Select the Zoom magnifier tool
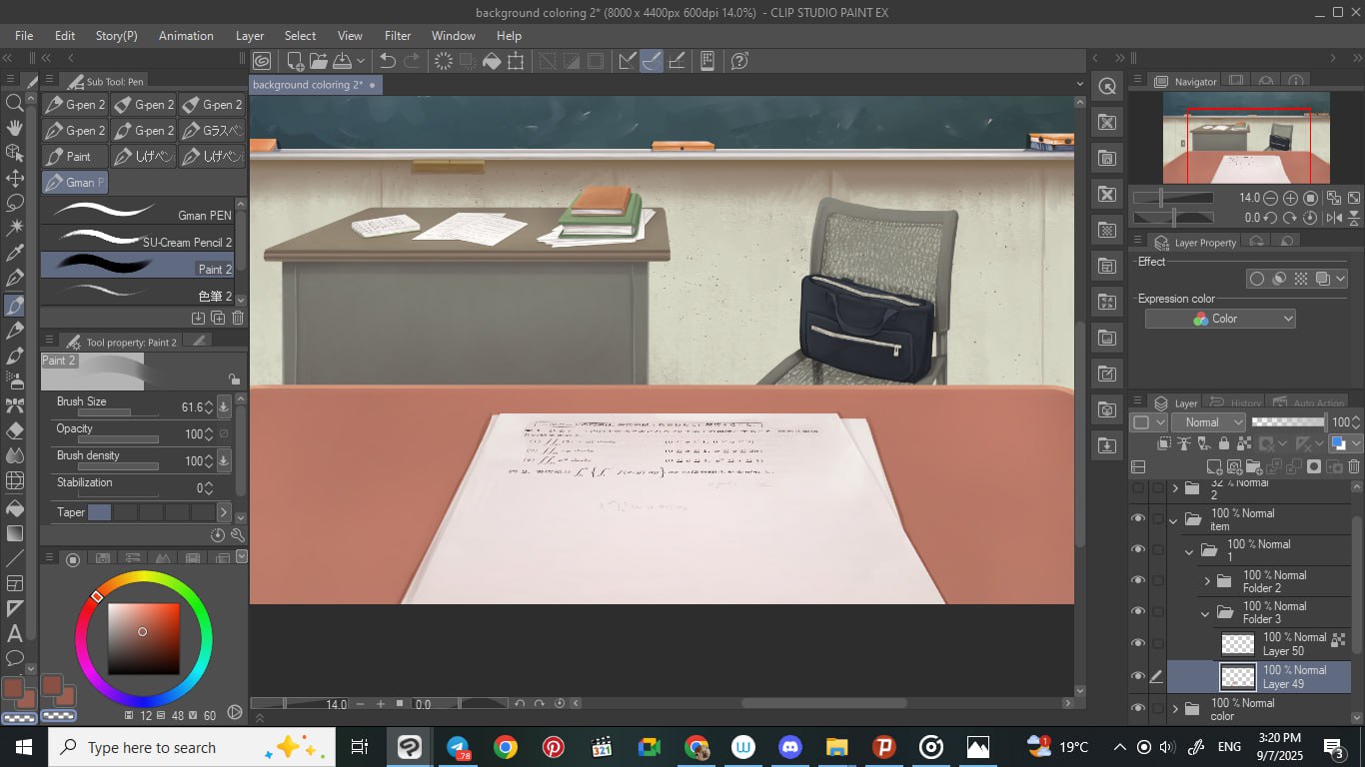1365x767 pixels. click(x=15, y=103)
